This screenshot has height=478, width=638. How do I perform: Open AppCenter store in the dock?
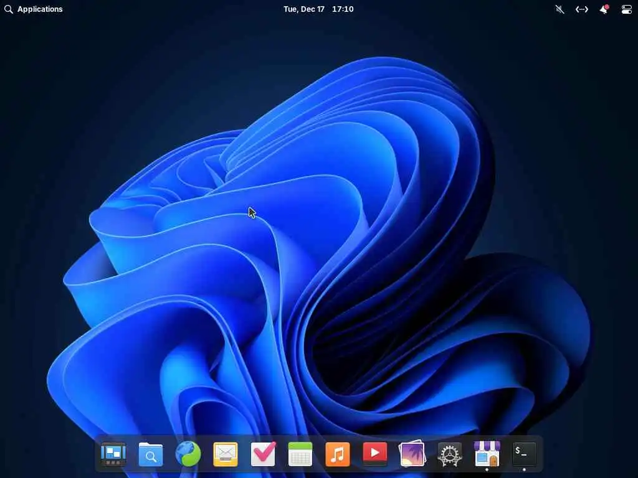(x=487, y=454)
